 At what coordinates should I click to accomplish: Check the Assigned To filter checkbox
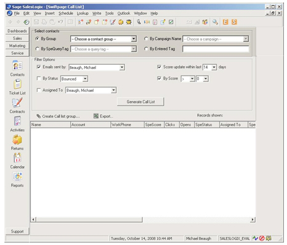click(39, 90)
